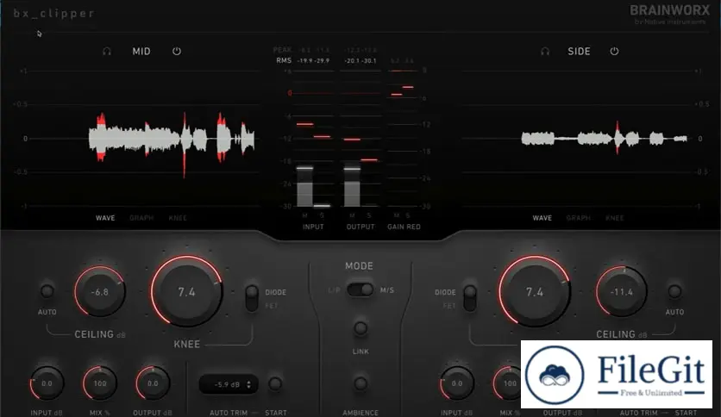Click the MID KNEE label
Viewport: 721px width, 417px height.
[186, 344]
